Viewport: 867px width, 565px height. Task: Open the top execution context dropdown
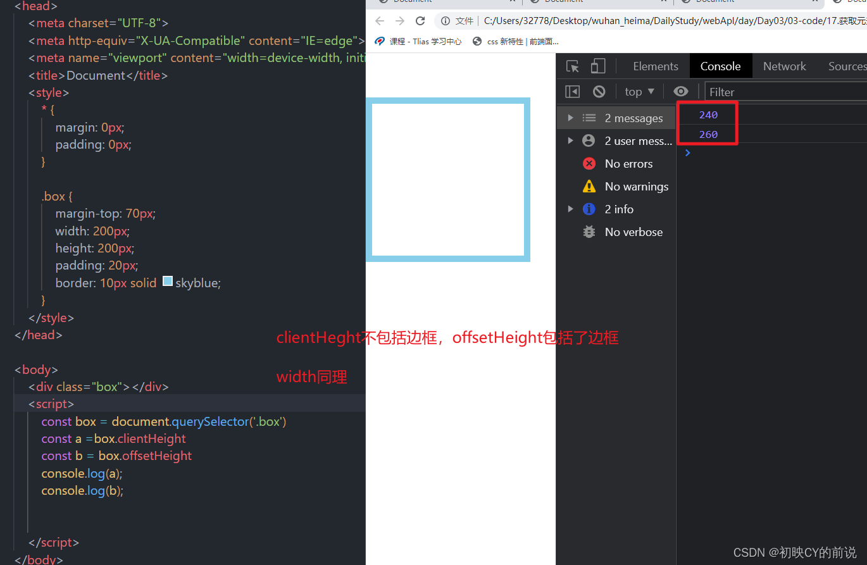[x=639, y=91]
